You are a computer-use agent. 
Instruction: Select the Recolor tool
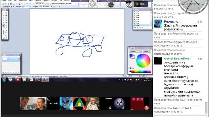[6, 30]
